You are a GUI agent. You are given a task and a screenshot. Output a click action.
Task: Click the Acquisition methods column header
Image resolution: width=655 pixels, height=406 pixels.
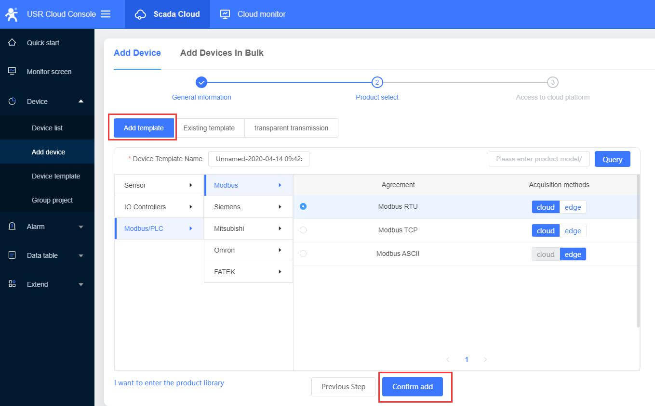[x=559, y=185]
